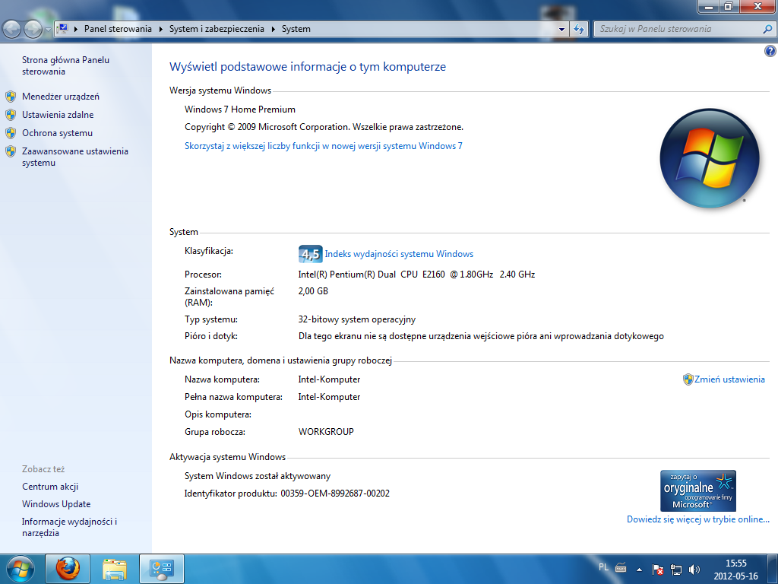Click the PL language indicator

click(603, 567)
